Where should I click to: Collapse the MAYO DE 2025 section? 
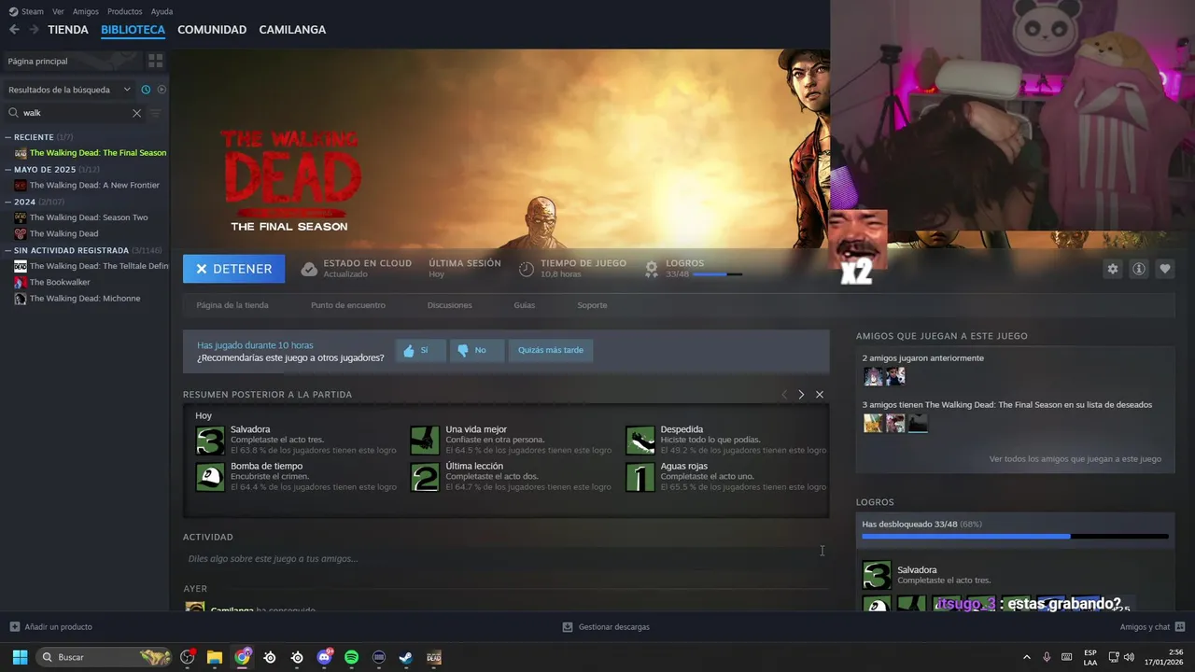tap(8, 170)
